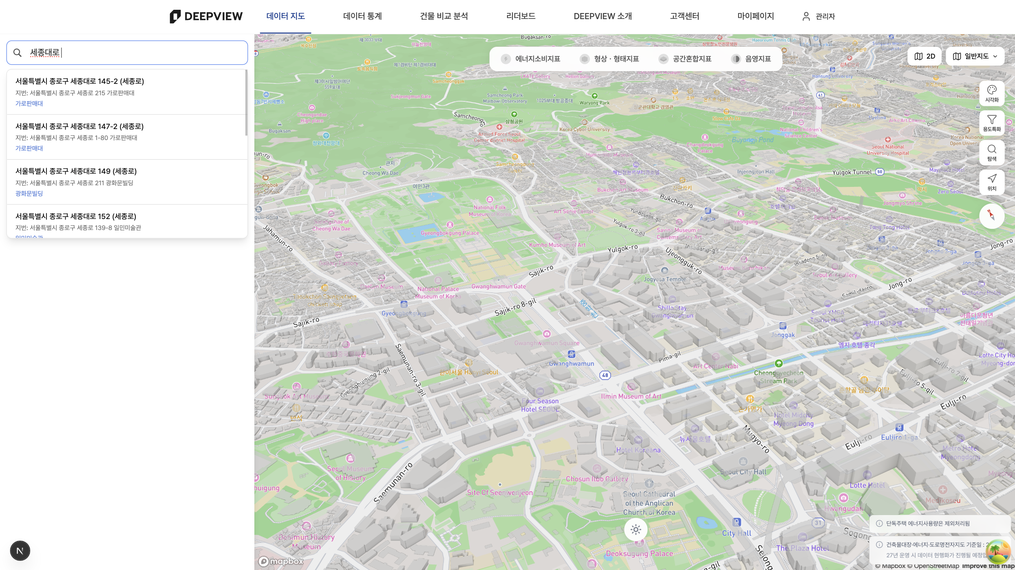The height and width of the screenshot is (570, 1015).
Task: Click the search results scrollbar
Action: coord(246,103)
